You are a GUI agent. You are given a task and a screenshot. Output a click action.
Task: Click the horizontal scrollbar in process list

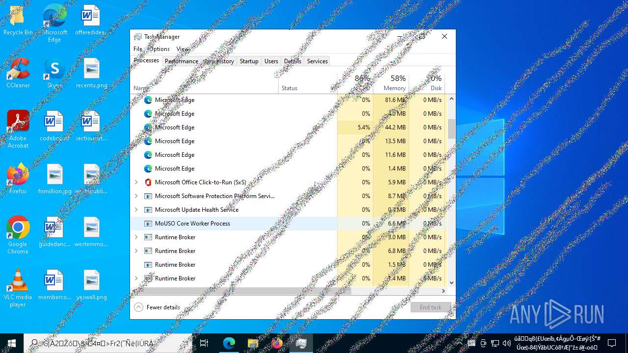coord(244,291)
